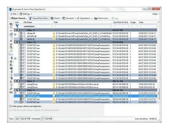Image resolution: width=172 pixels, height=129 pixels.
Task: Click folder icon in Office.en-us path row
Action: (x=54, y=87)
